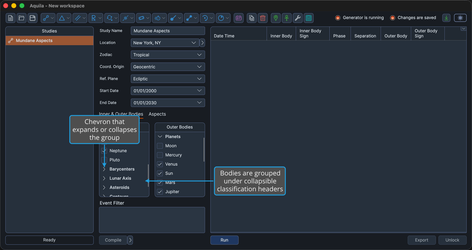The image size is (472, 250).
Task: Click the new document toolbar icon
Action: pyautogui.click(x=11, y=18)
